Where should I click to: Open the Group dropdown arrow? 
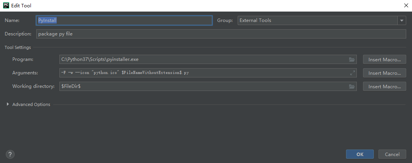tap(402, 20)
